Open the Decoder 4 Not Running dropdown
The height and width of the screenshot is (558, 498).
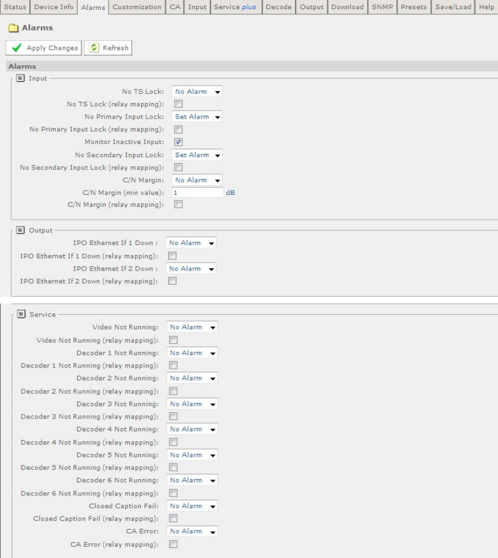[x=192, y=429]
